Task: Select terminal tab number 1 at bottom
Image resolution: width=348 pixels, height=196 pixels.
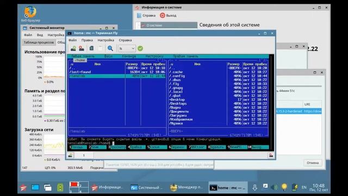Action: tap(84, 155)
